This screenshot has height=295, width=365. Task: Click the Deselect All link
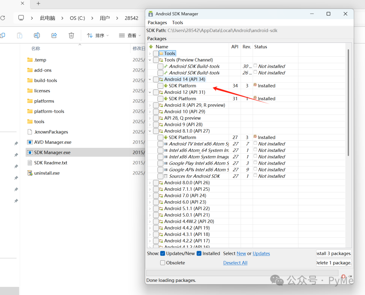pos(235,263)
